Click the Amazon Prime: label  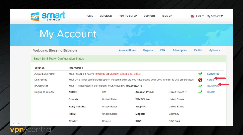click(x=145, y=92)
